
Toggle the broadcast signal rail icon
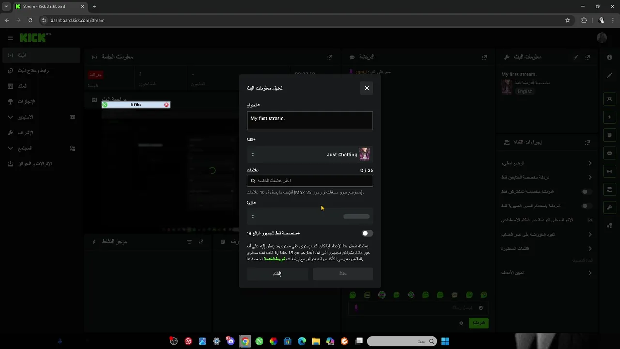pyautogui.click(x=609, y=171)
